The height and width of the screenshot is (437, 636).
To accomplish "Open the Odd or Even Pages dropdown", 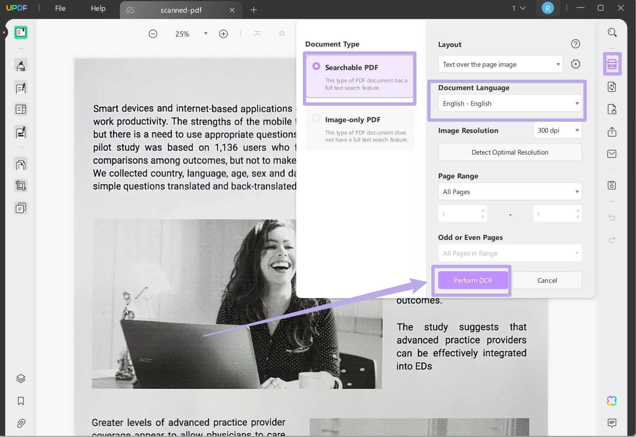I will (510, 253).
